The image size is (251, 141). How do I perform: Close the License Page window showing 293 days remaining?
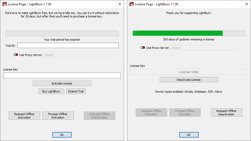coord(247,4)
